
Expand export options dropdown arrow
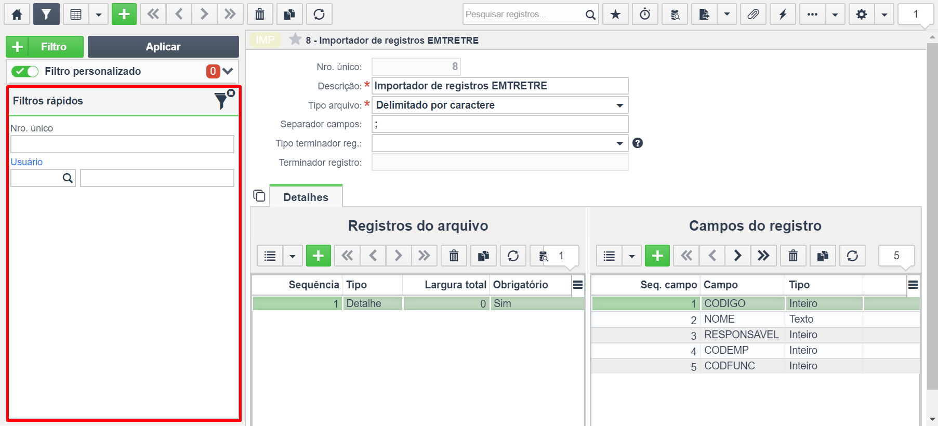tap(727, 14)
